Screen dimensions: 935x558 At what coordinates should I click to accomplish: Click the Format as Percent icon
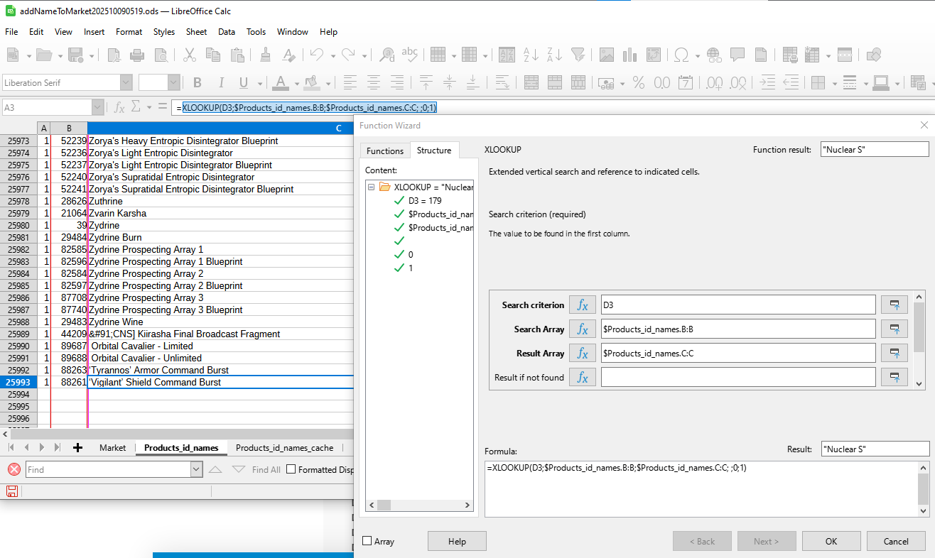tap(639, 83)
